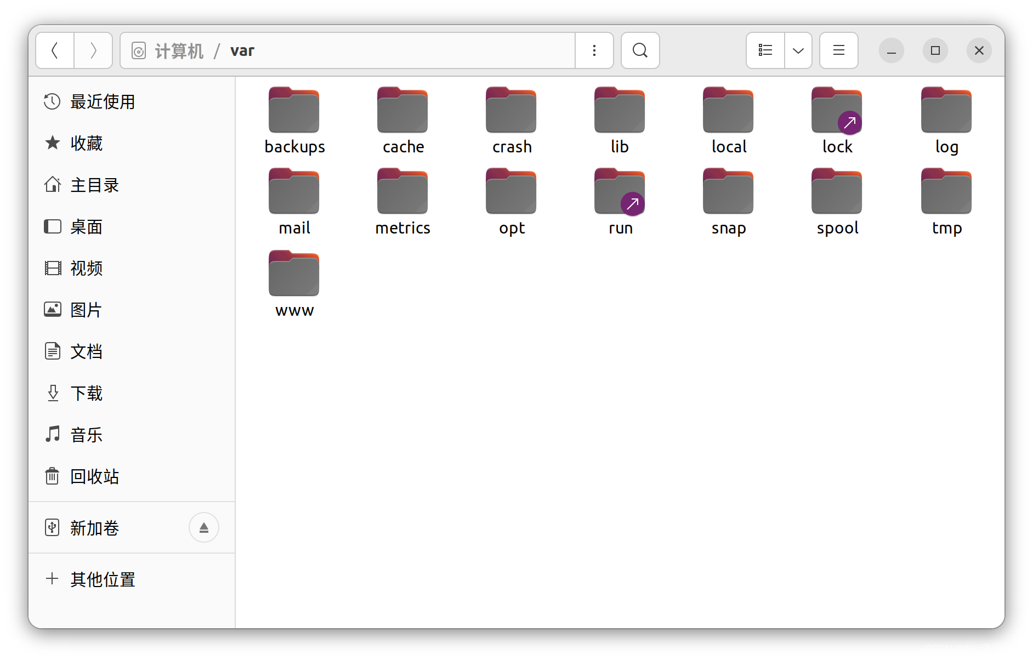
Task: Open the 下载 sidebar entry
Action: coord(86,393)
